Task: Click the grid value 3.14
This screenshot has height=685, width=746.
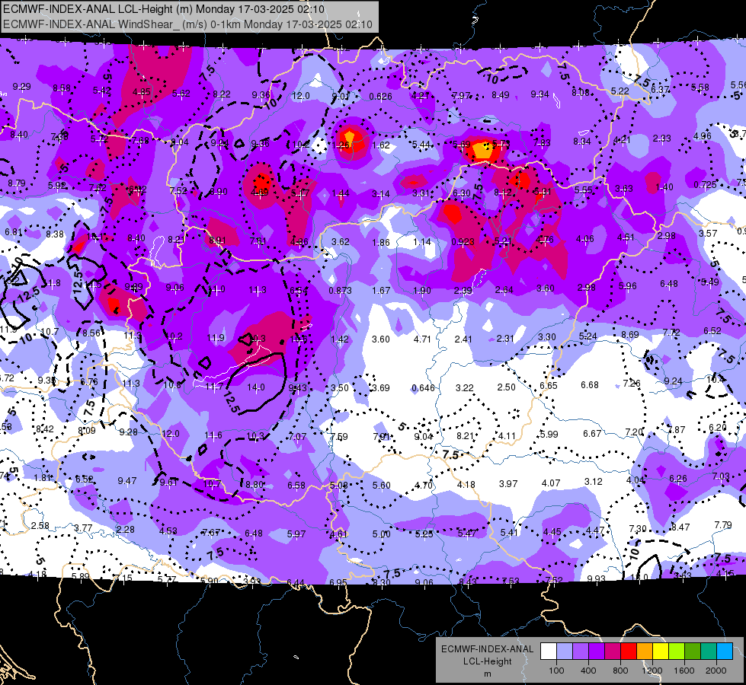Action: pyautogui.click(x=381, y=194)
